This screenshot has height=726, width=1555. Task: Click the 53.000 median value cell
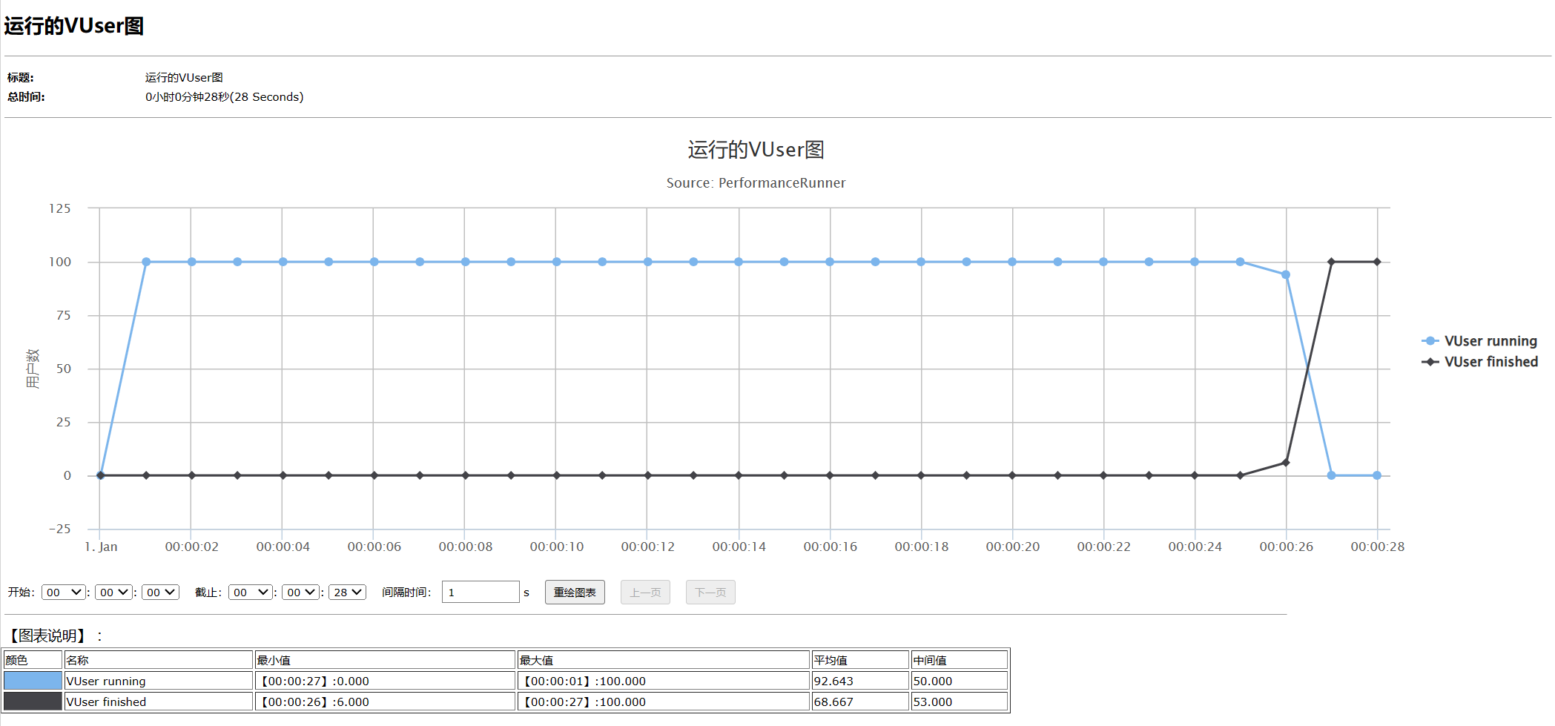click(x=960, y=702)
